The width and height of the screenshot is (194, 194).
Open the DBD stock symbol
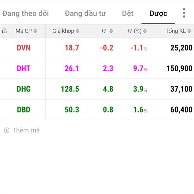point(24,110)
